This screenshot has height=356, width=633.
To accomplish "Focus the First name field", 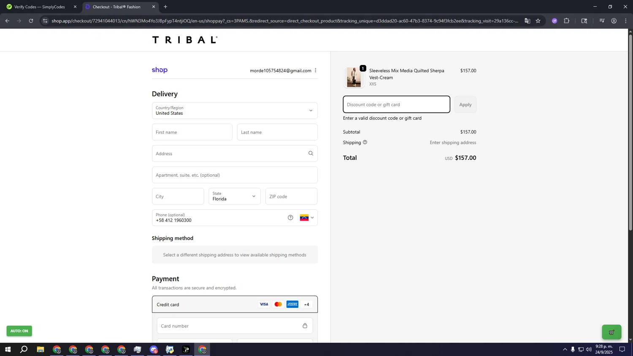I will pos(192,132).
